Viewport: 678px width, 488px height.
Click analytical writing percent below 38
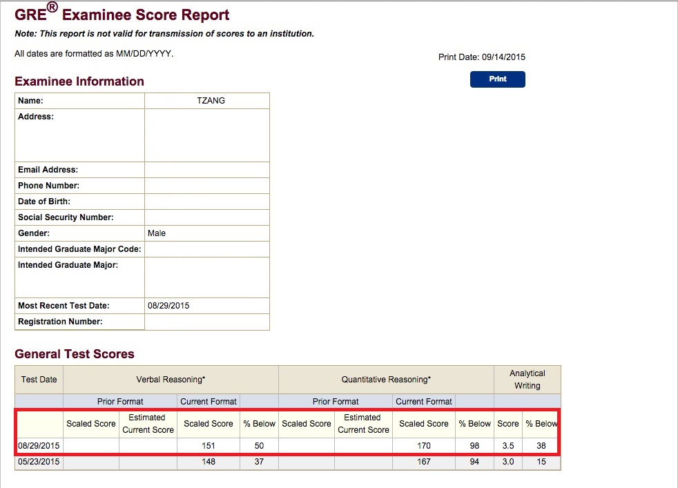click(x=541, y=446)
